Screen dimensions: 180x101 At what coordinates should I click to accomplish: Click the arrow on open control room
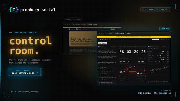pos(37,72)
